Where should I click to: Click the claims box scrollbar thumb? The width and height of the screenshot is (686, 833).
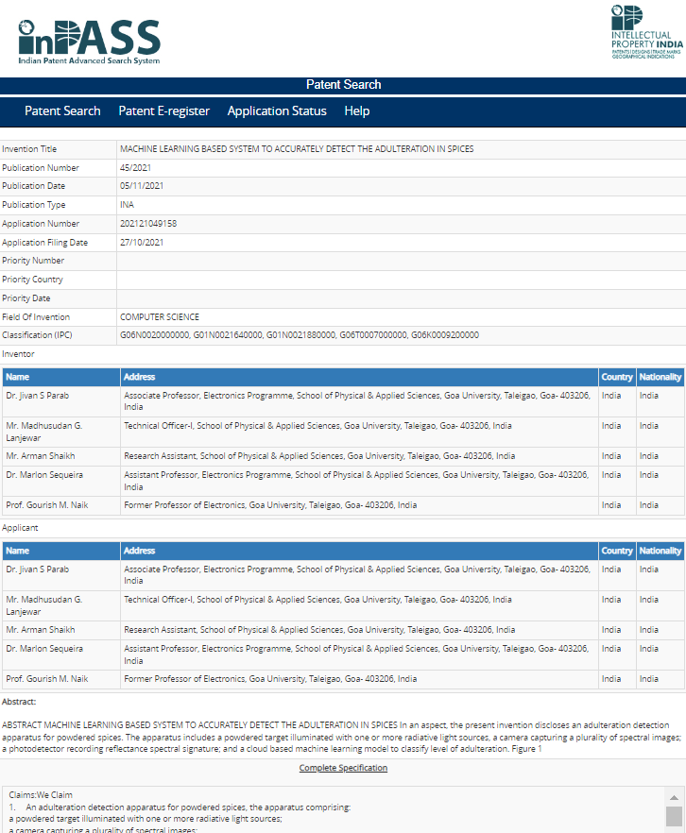[x=674, y=817]
